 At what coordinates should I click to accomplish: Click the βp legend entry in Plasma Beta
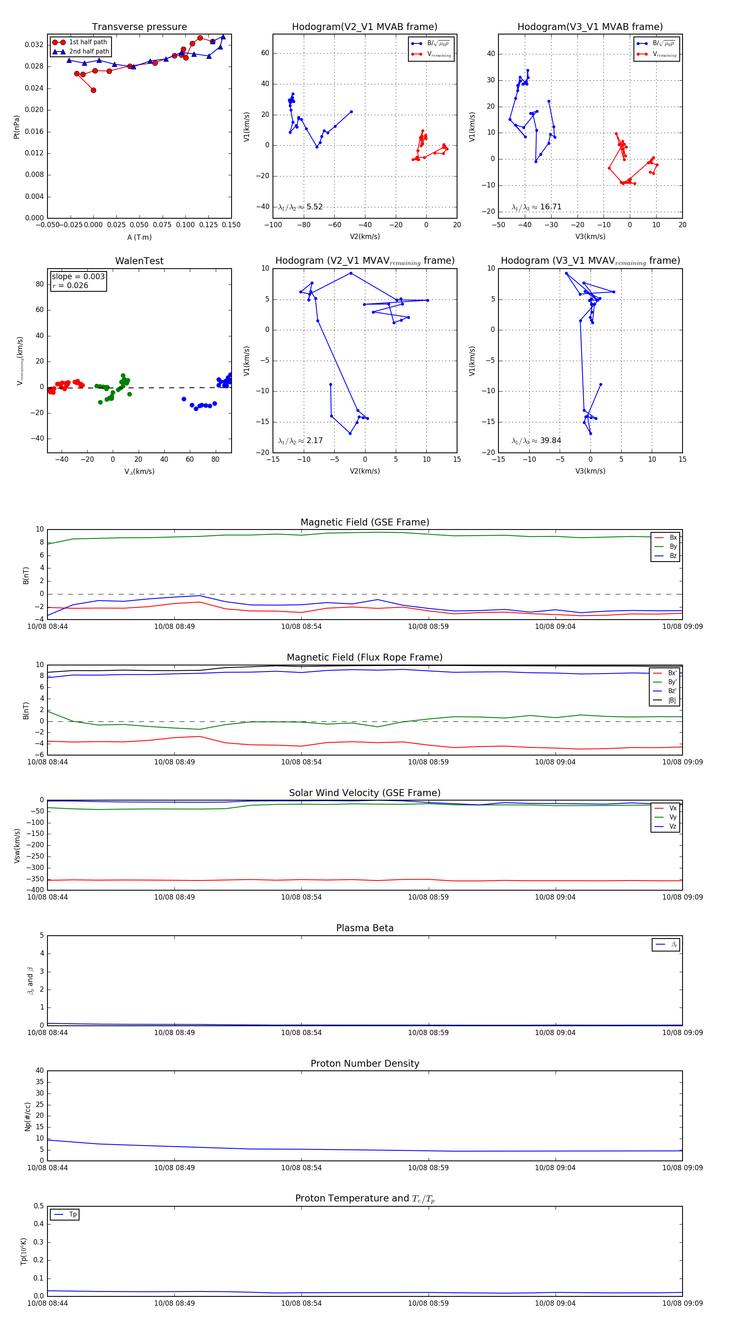point(666,945)
